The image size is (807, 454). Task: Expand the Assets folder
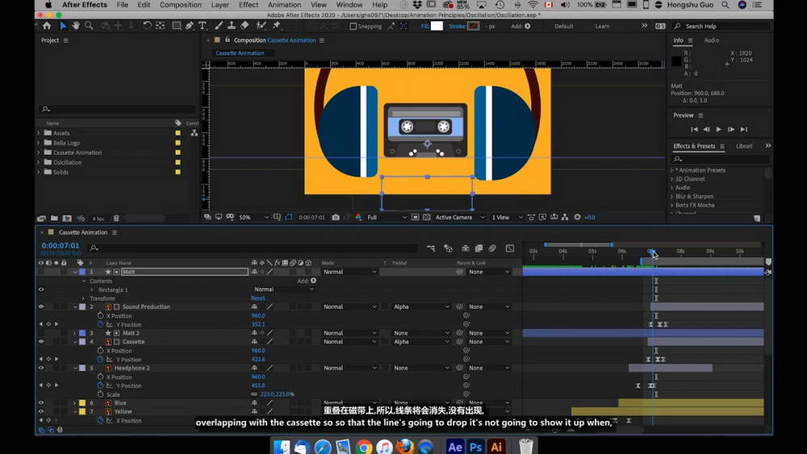click(39, 133)
